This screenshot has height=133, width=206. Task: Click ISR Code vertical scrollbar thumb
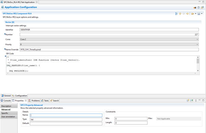coord(198,61)
